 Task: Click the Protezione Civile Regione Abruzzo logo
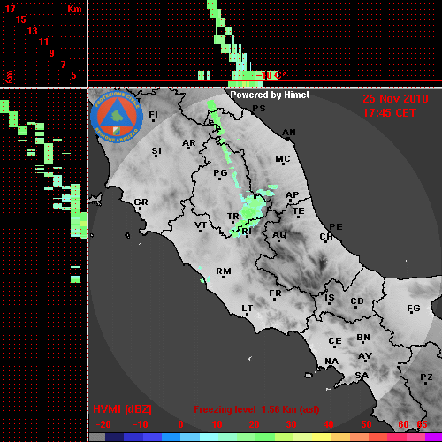point(117,117)
